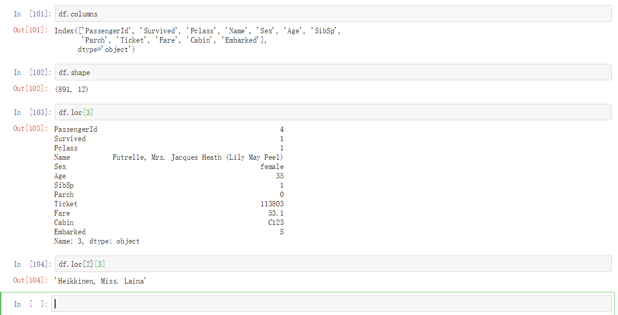Image resolution: width=618 pixels, height=315 pixels.
Task: Click the 'Heikkinen, Miss. Laina' output text
Action: pyautogui.click(x=100, y=281)
